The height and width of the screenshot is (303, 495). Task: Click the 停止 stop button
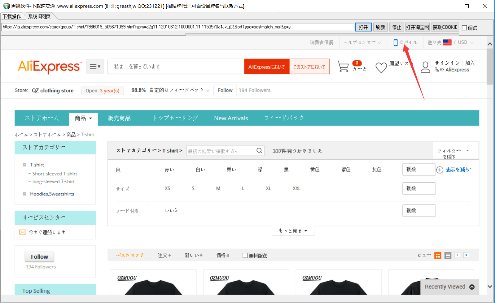(x=396, y=27)
